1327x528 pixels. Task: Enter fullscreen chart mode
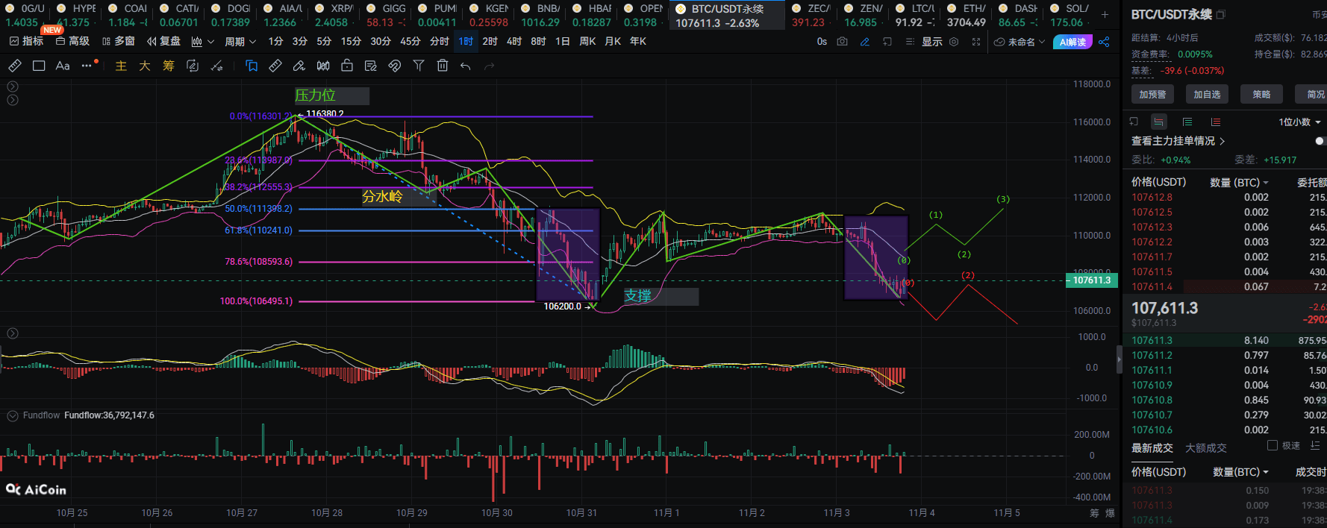point(976,42)
